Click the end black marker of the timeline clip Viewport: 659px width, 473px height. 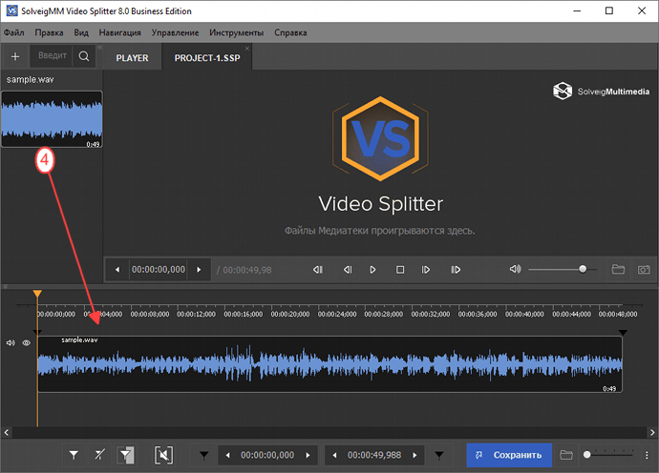(623, 333)
